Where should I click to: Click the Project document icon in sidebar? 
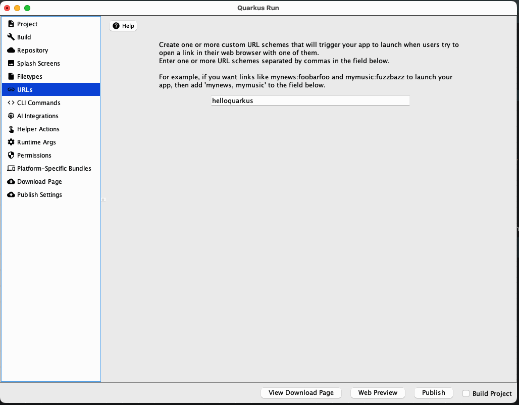tap(11, 24)
